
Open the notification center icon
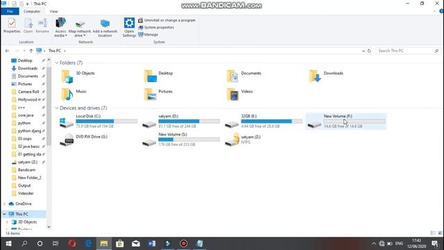tap(435, 244)
